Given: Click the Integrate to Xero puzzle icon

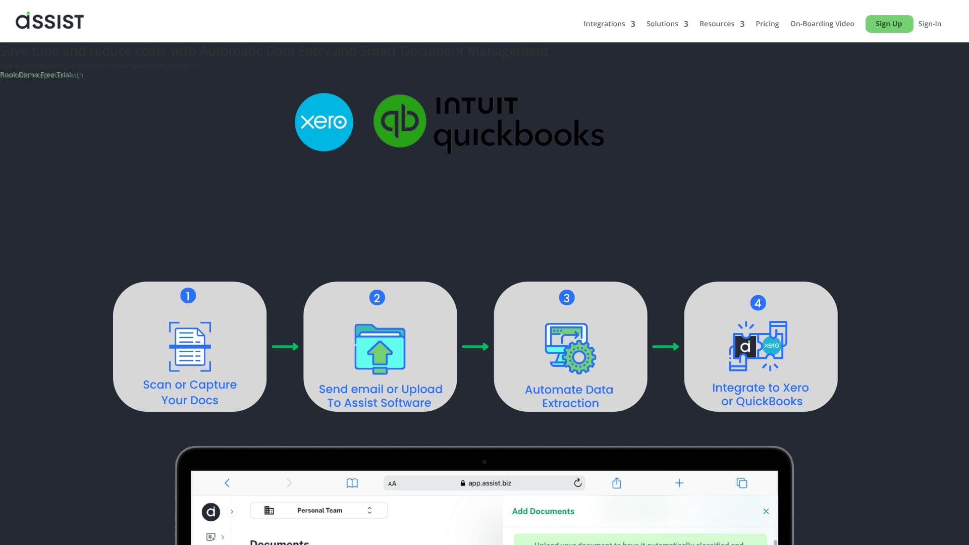Looking at the screenshot, I should [758, 346].
